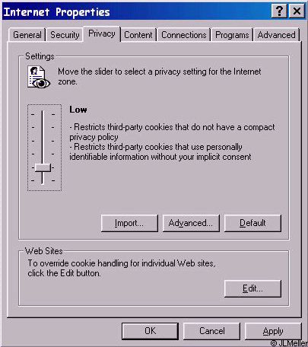The image size is (308, 347).
Task: Click the top tick of privacy slider
Action: tap(43, 114)
